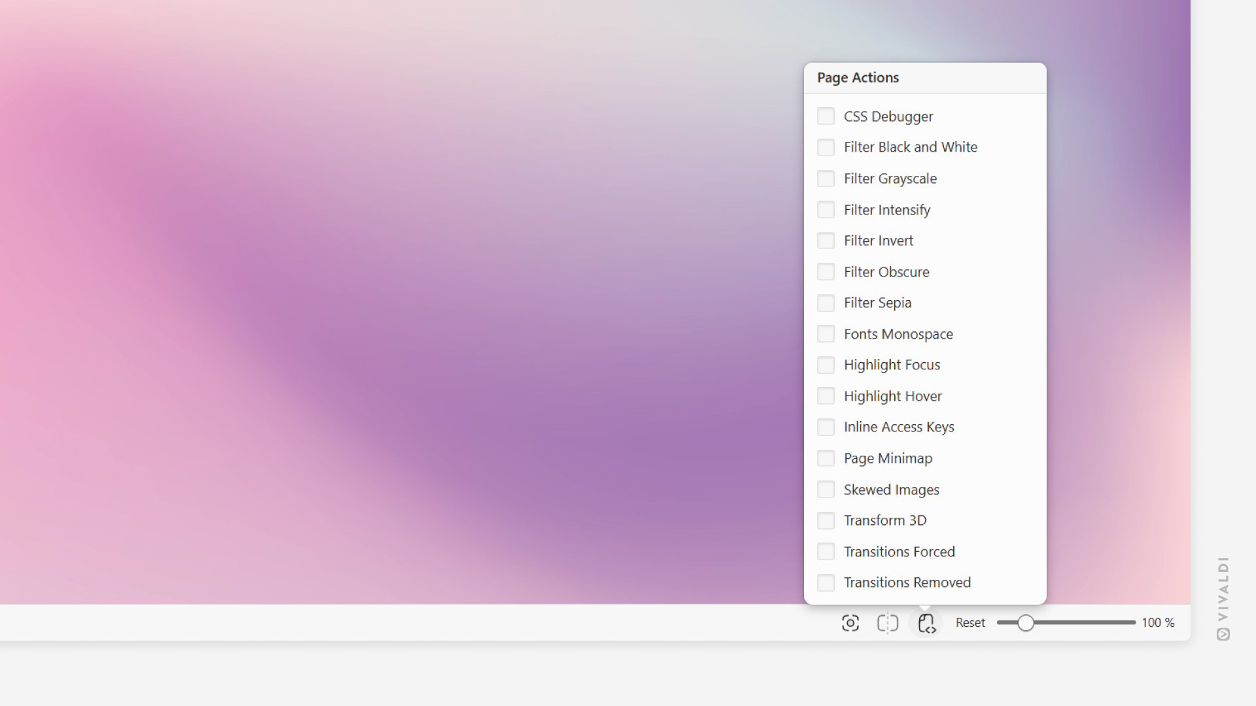Close the Page Actions icon popup

(926, 623)
